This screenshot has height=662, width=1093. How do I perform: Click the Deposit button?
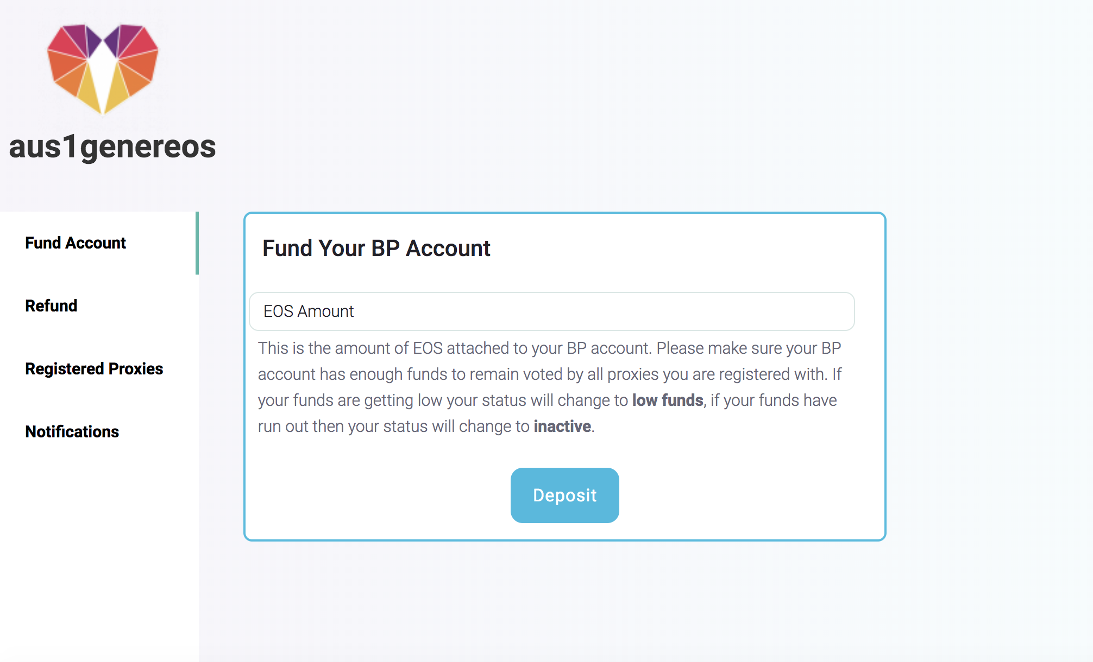tap(565, 495)
